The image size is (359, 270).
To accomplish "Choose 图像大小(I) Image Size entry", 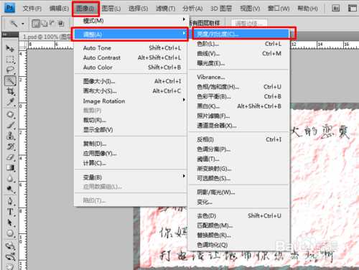I will 131,81.
